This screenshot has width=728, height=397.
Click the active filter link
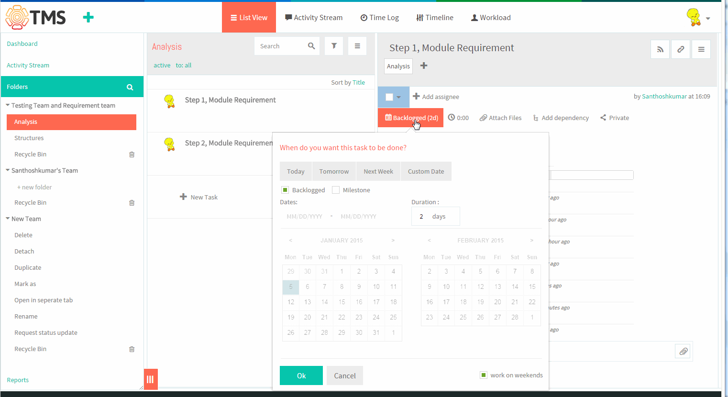162,65
